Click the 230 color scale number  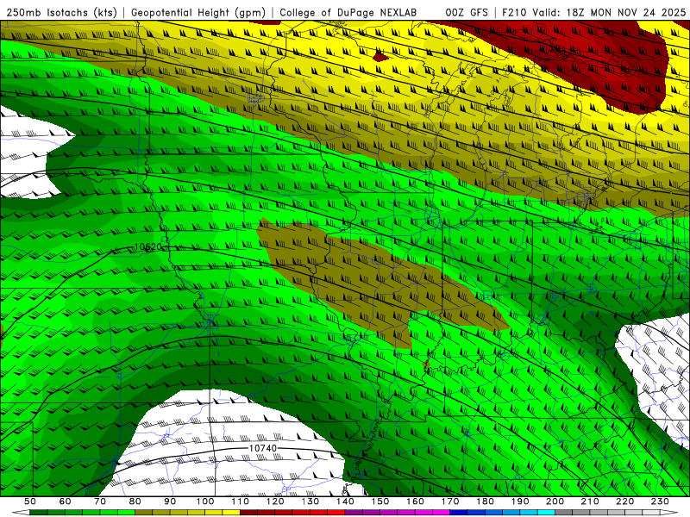pyautogui.click(x=661, y=501)
